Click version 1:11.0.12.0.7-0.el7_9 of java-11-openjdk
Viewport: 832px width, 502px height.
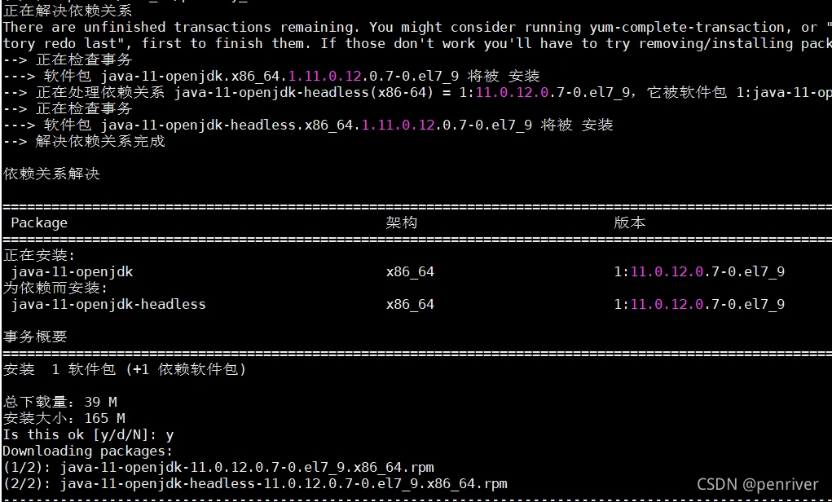coord(699,272)
